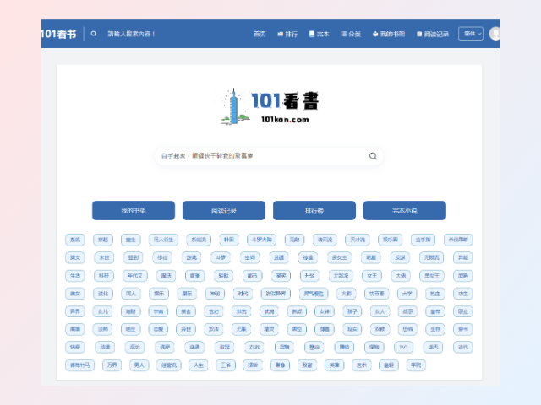Image resolution: width=541 pixels, height=405 pixels.
Task: Select the 爽文 tag
Action: tap(75, 257)
